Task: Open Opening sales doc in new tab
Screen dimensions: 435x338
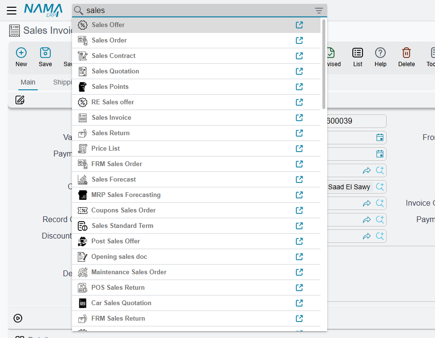Action: 299,257
